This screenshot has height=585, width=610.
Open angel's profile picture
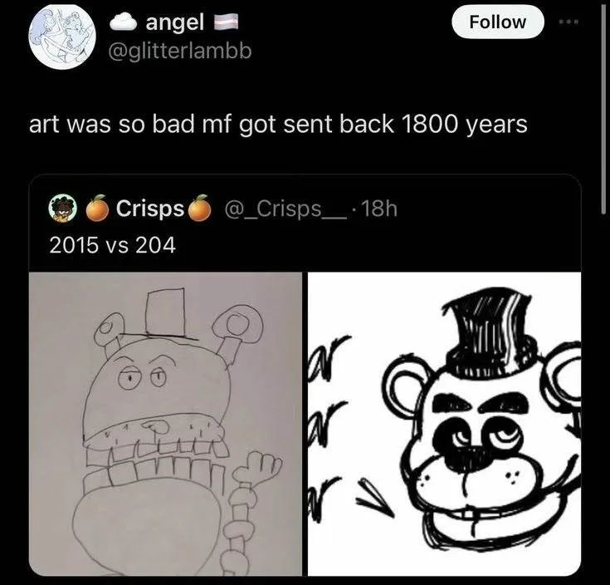tap(61, 36)
